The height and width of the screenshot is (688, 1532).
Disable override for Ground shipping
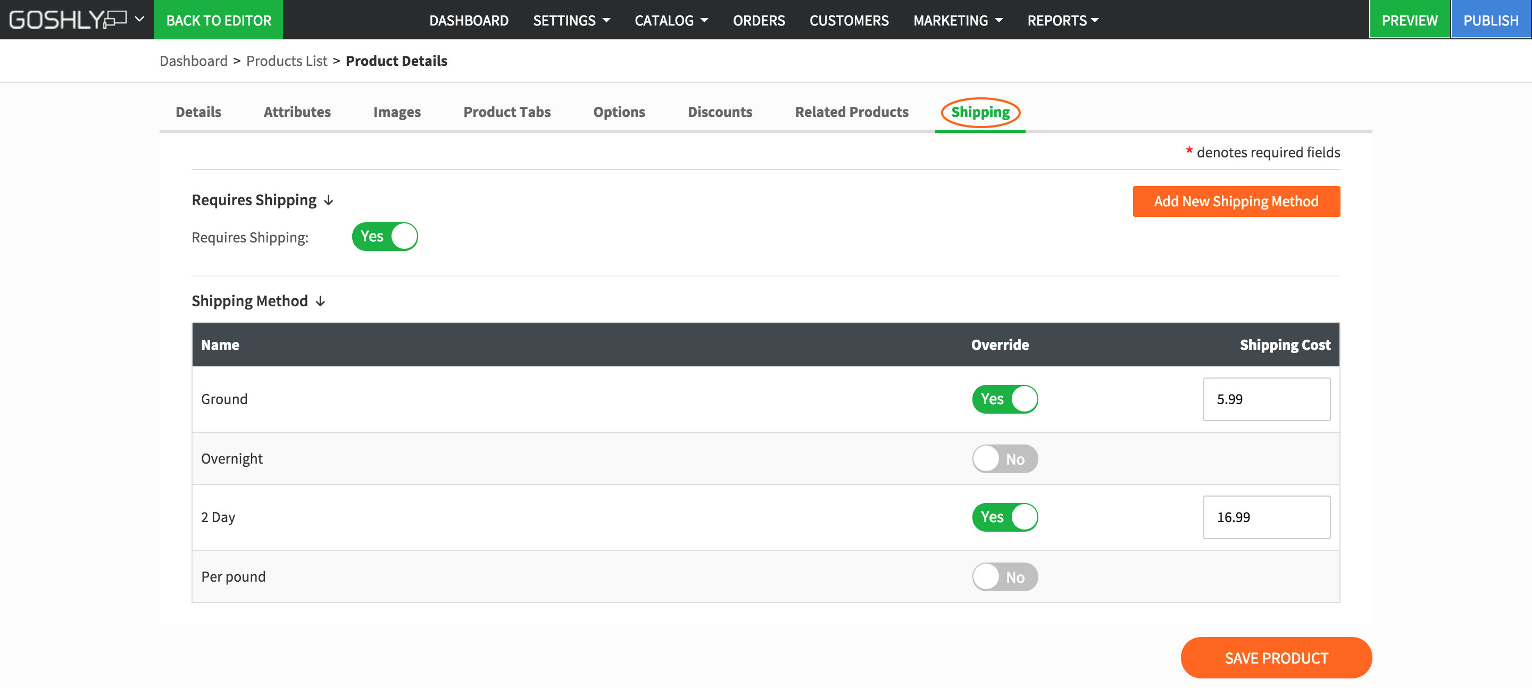pyautogui.click(x=1004, y=399)
